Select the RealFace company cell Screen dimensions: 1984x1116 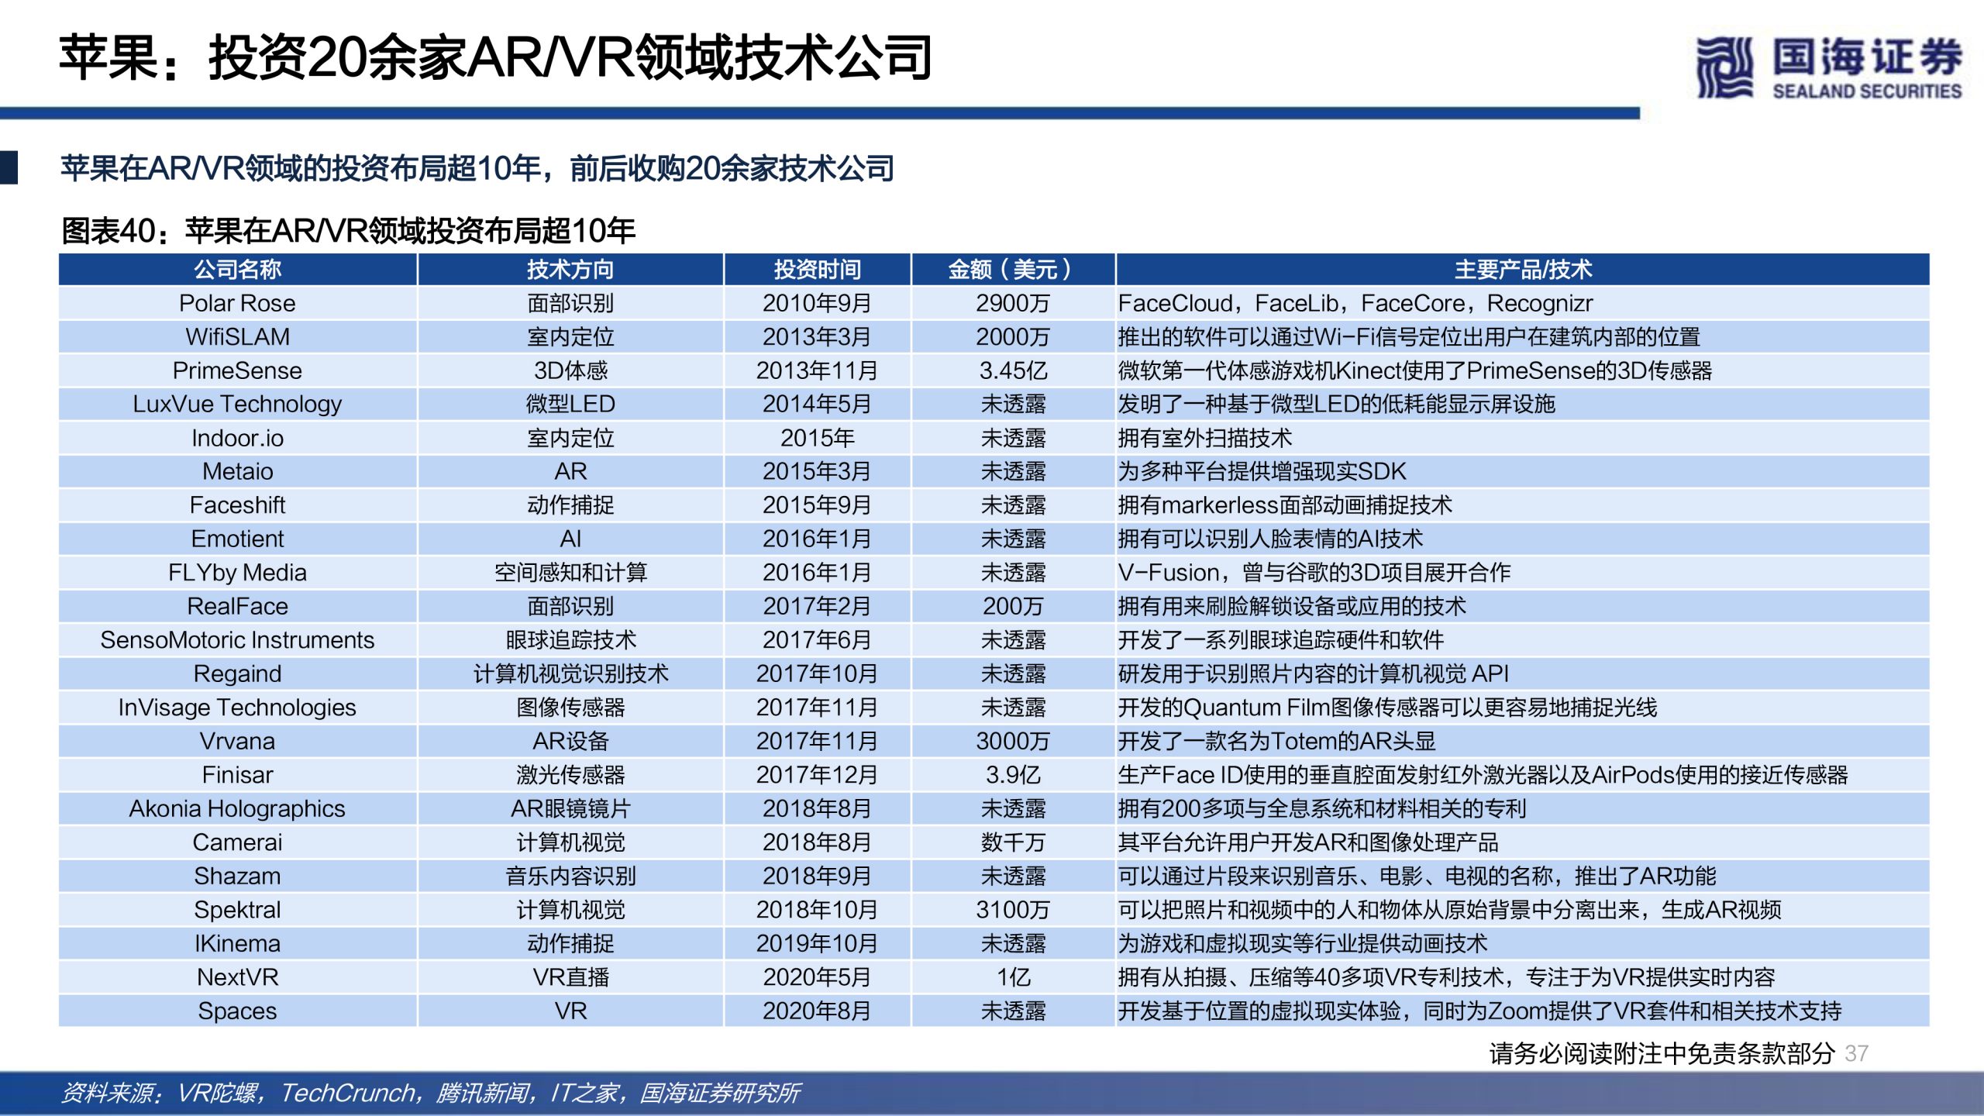tap(237, 606)
